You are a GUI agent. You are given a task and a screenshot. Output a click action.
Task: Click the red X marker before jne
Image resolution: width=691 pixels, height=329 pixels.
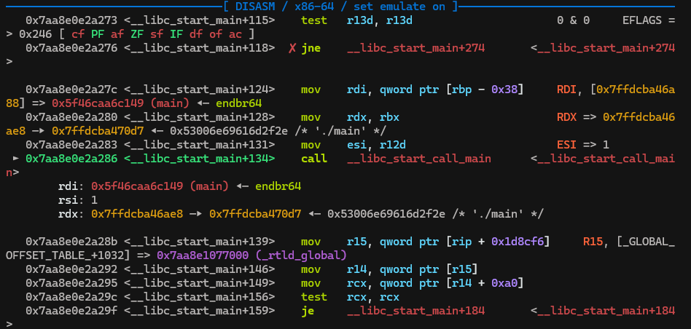click(292, 48)
